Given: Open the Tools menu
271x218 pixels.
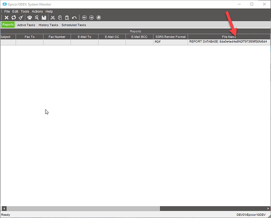Looking at the screenshot, I should (x=25, y=11).
